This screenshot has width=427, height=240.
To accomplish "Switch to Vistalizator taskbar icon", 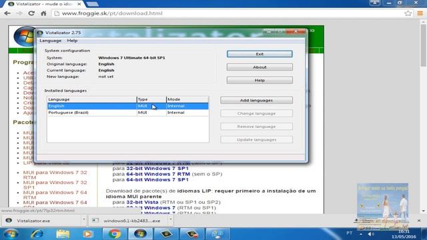I will coord(140,234).
